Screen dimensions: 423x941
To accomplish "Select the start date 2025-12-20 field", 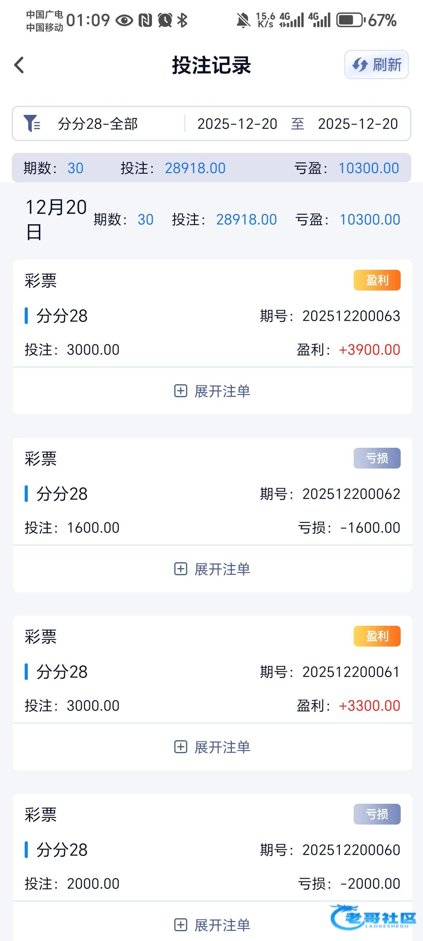I will click(237, 124).
